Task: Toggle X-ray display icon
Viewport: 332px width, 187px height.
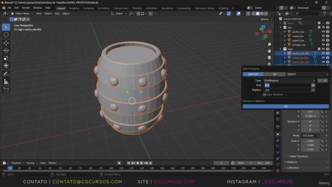Action: click(248, 14)
